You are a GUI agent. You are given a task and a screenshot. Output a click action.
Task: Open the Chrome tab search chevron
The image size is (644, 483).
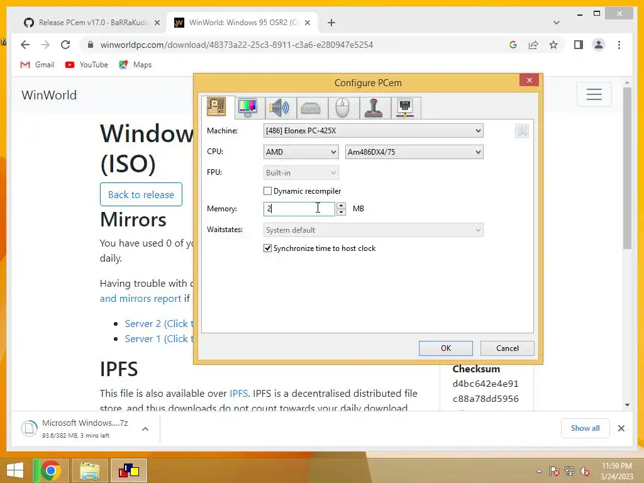point(557,23)
